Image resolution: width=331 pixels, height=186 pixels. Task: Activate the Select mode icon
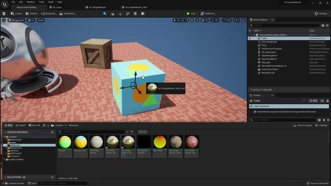(104, 13)
